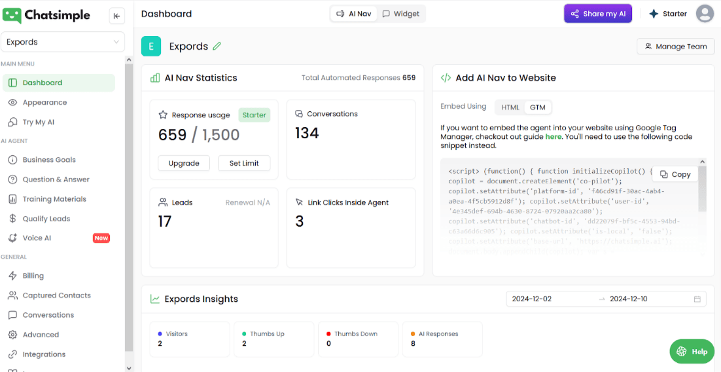Collapse the sidebar with the arrow icon
The height and width of the screenshot is (372, 721).
tap(116, 16)
